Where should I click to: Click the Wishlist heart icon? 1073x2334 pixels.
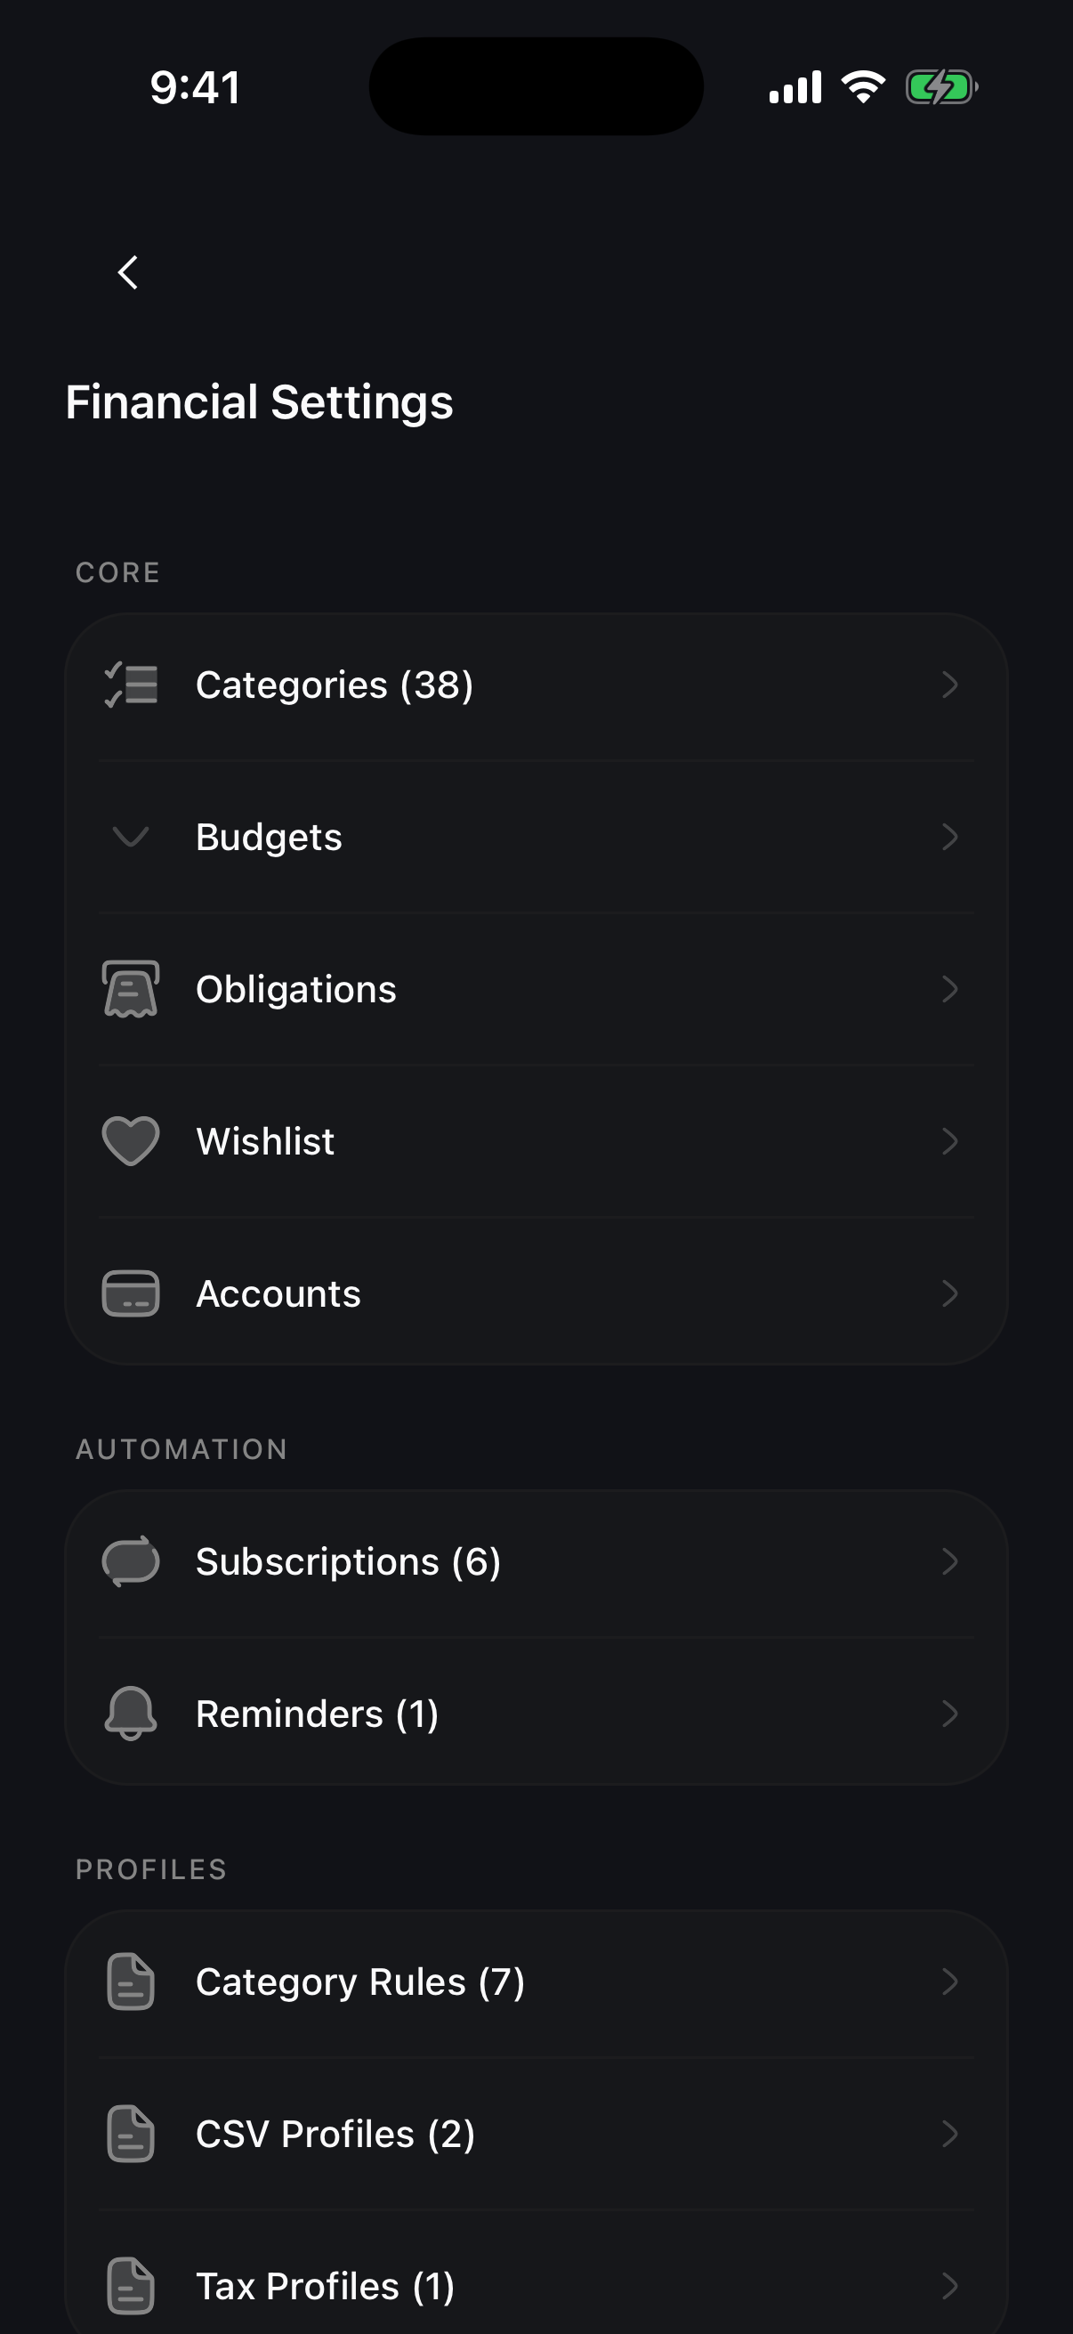(132, 1140)
